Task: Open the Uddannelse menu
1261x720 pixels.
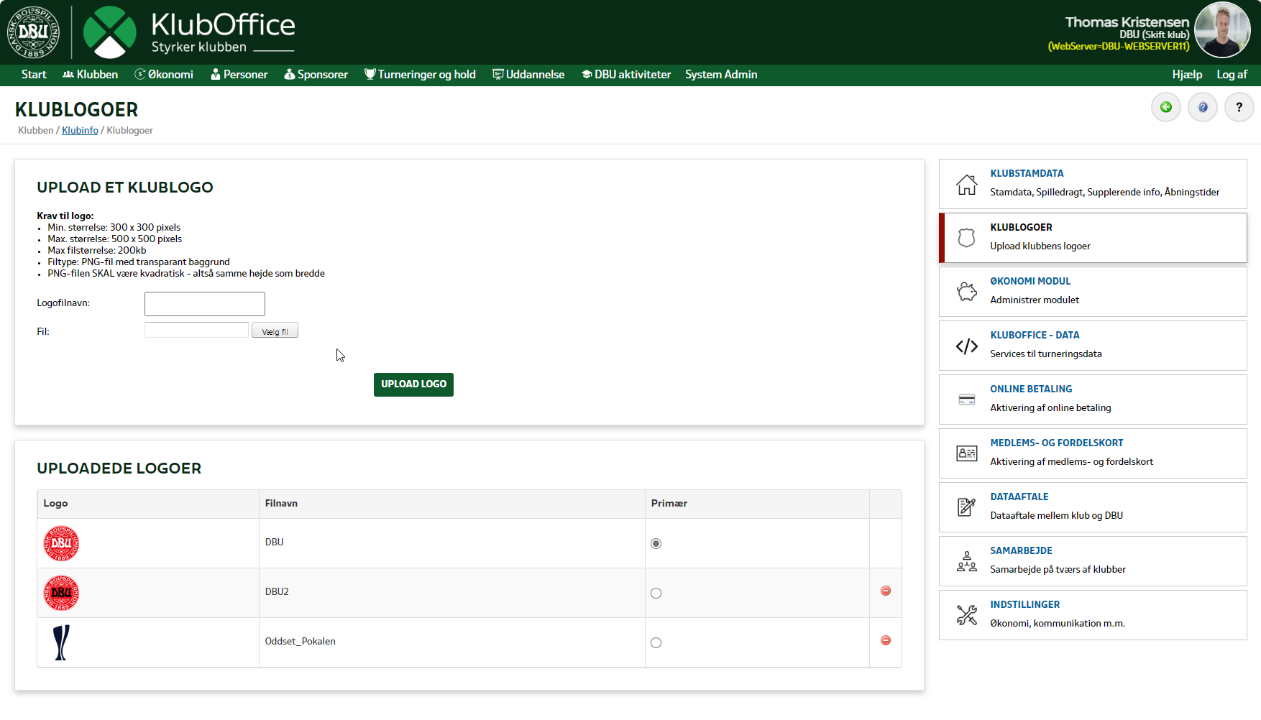Action: click(x=528, y=75)
